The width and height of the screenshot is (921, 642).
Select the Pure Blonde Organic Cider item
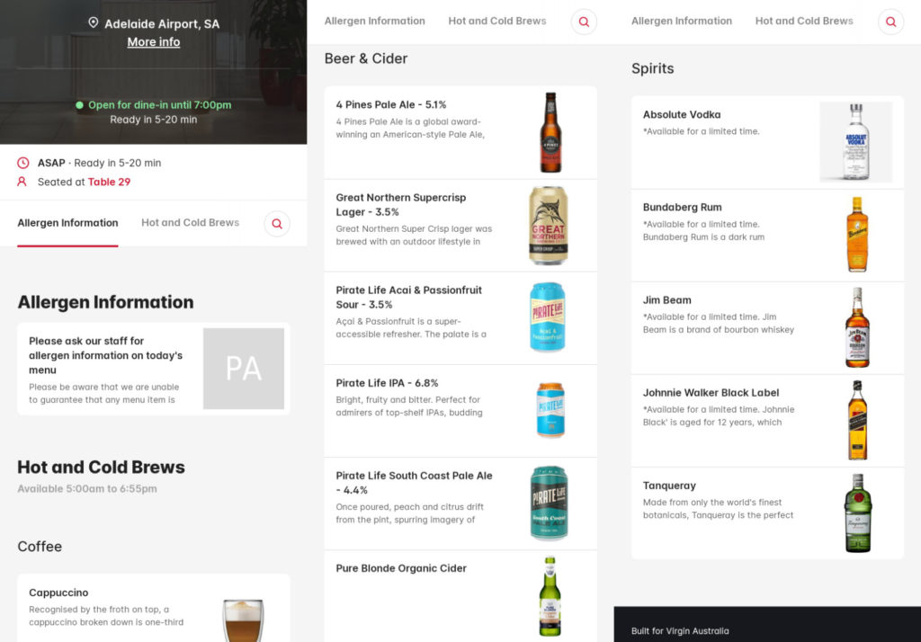(460, 594)
